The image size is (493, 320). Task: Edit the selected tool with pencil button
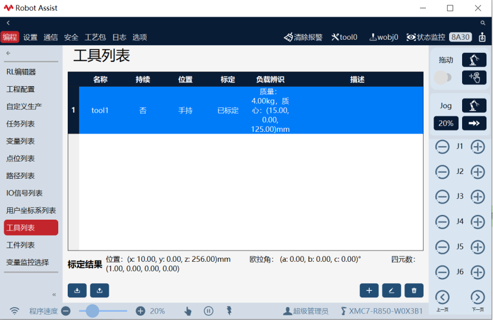[391, 290]
